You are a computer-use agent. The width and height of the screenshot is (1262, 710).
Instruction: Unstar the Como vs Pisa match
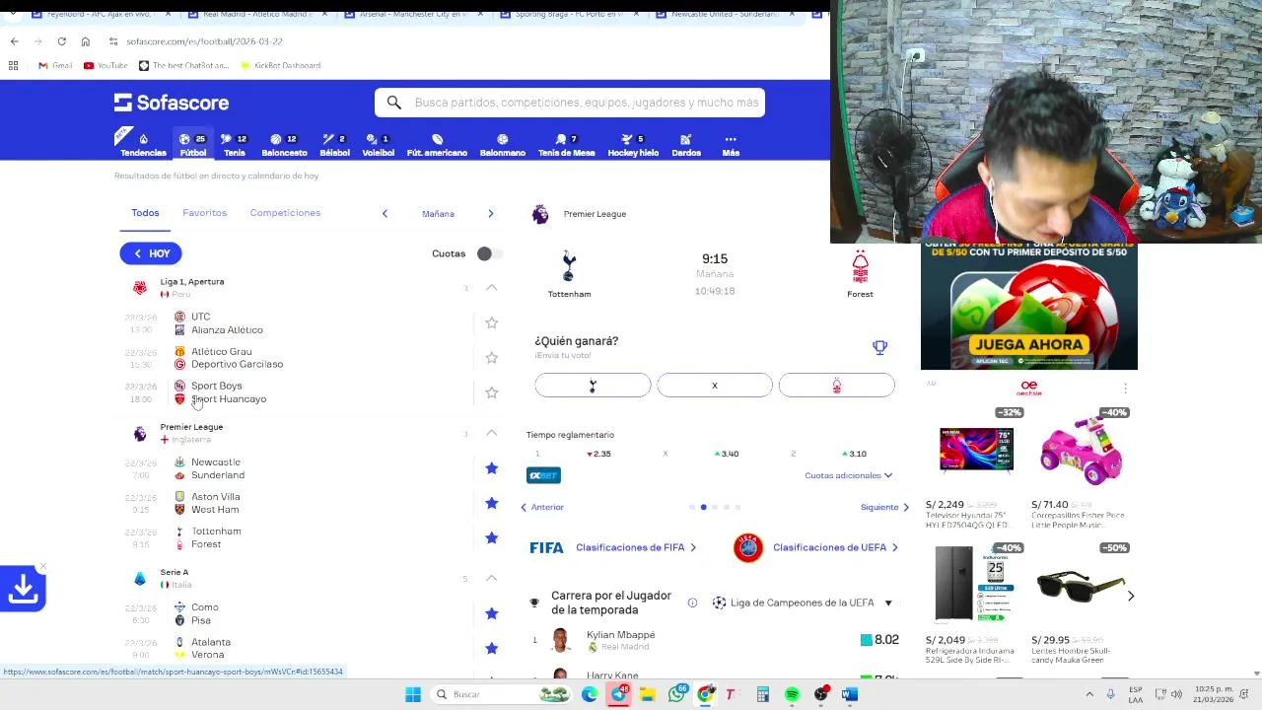[x=491, y=613]
